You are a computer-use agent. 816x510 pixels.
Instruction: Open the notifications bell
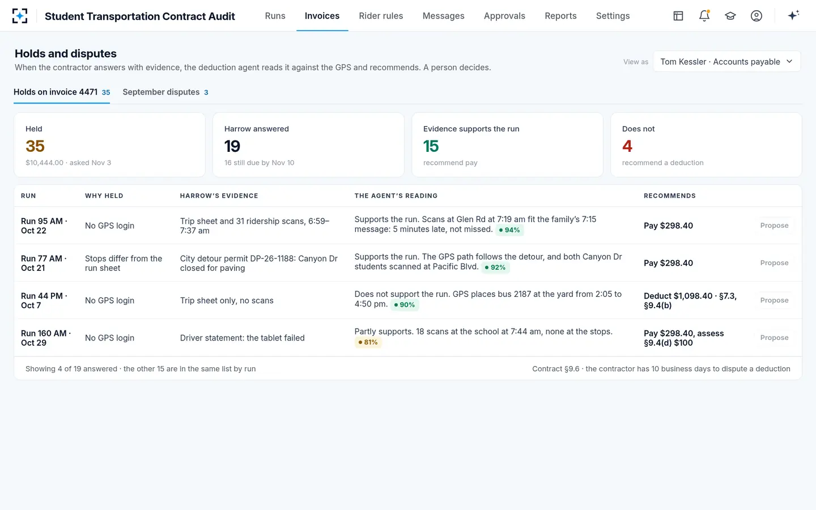(704, 16)
